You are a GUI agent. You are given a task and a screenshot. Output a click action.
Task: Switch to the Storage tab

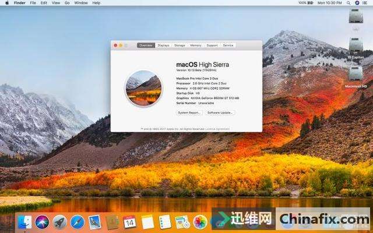pyautogui.click(x=180, y=45)
